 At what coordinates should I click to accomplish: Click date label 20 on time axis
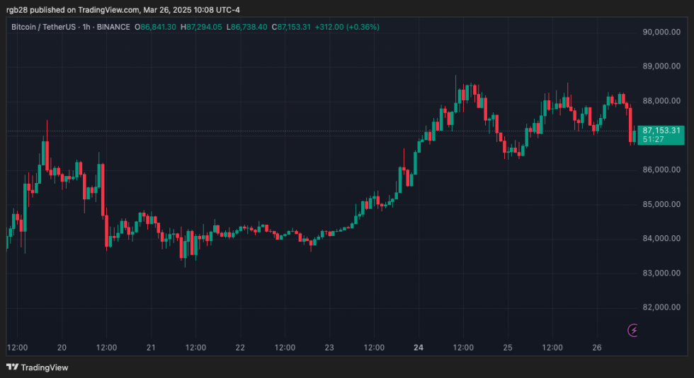coord(62,348)
